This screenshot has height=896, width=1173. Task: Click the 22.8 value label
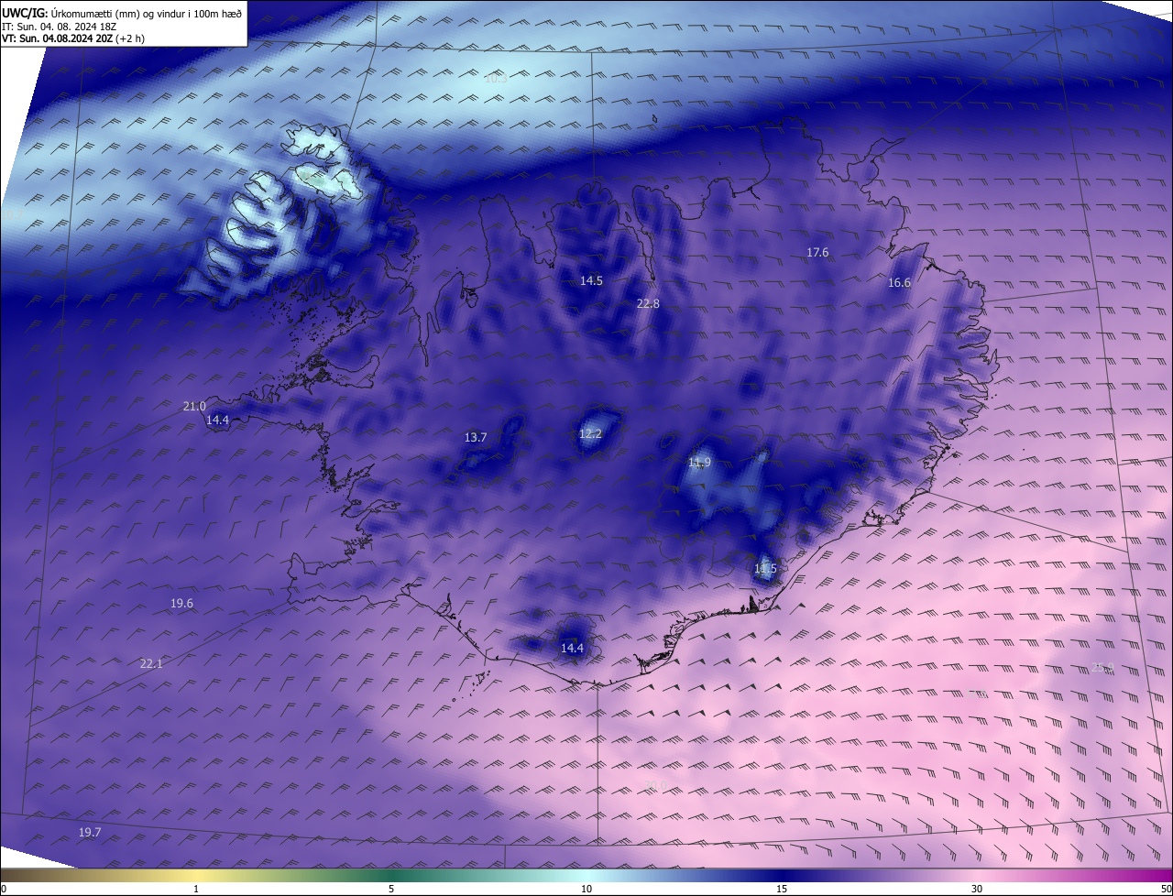point(648,303)
